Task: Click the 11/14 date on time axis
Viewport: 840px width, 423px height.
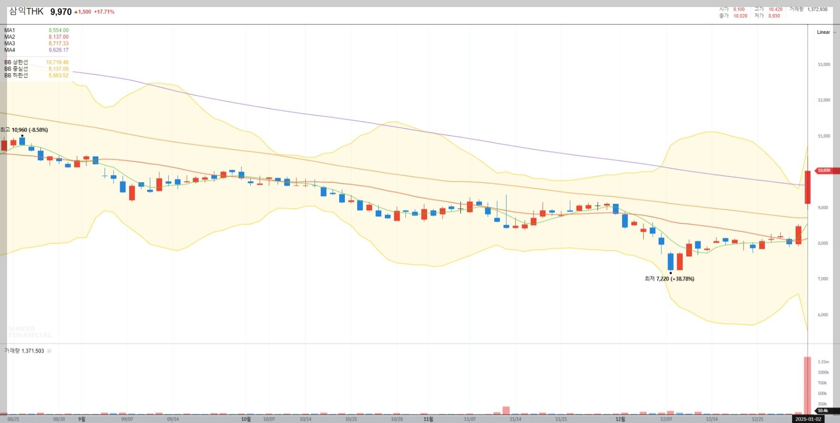Action: pos(515,419)
